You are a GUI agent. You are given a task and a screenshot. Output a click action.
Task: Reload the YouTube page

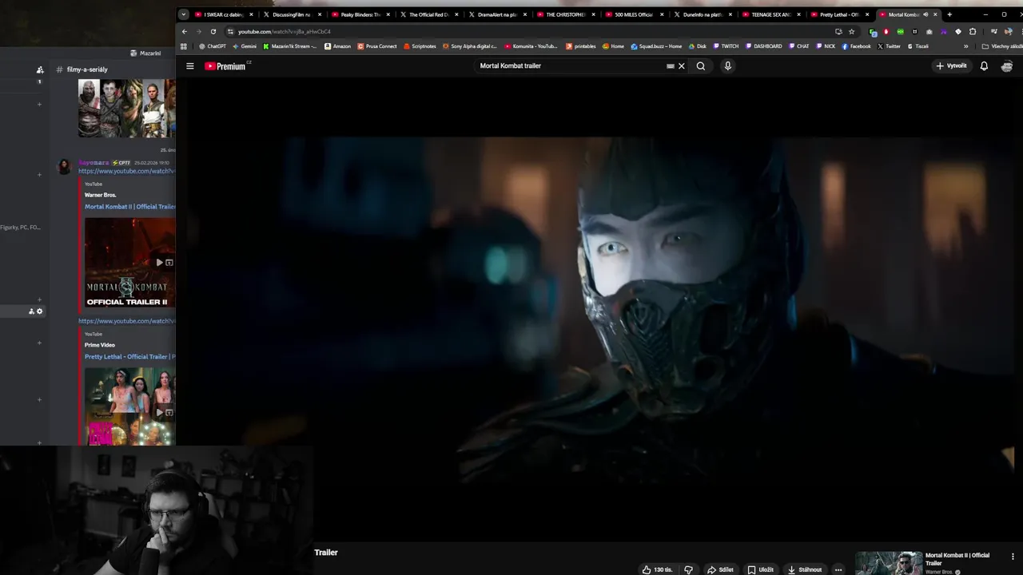pos(213,32)
